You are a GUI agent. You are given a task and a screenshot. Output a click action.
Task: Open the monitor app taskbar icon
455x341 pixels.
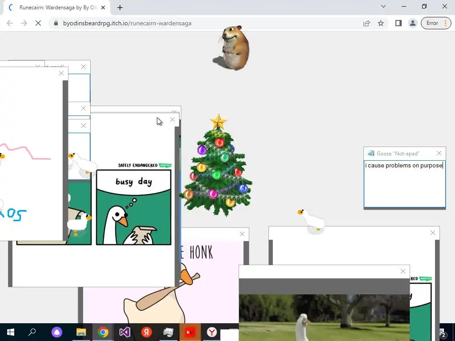click(x=168, y=332)
